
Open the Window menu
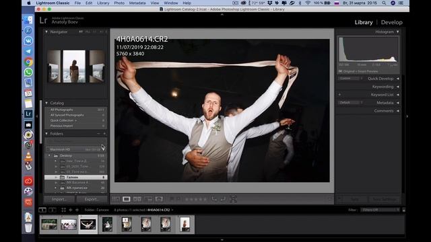click(x=170, y=3)
